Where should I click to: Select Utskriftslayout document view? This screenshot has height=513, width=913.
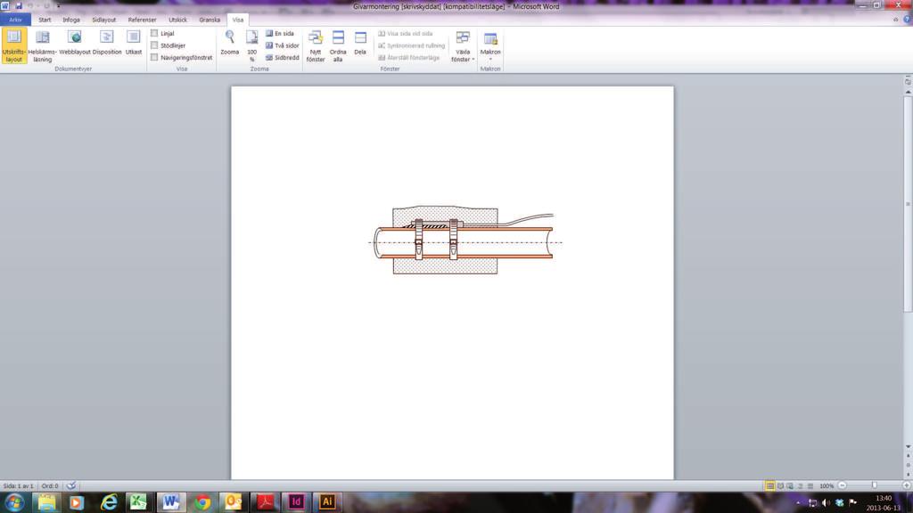(14, 45)
